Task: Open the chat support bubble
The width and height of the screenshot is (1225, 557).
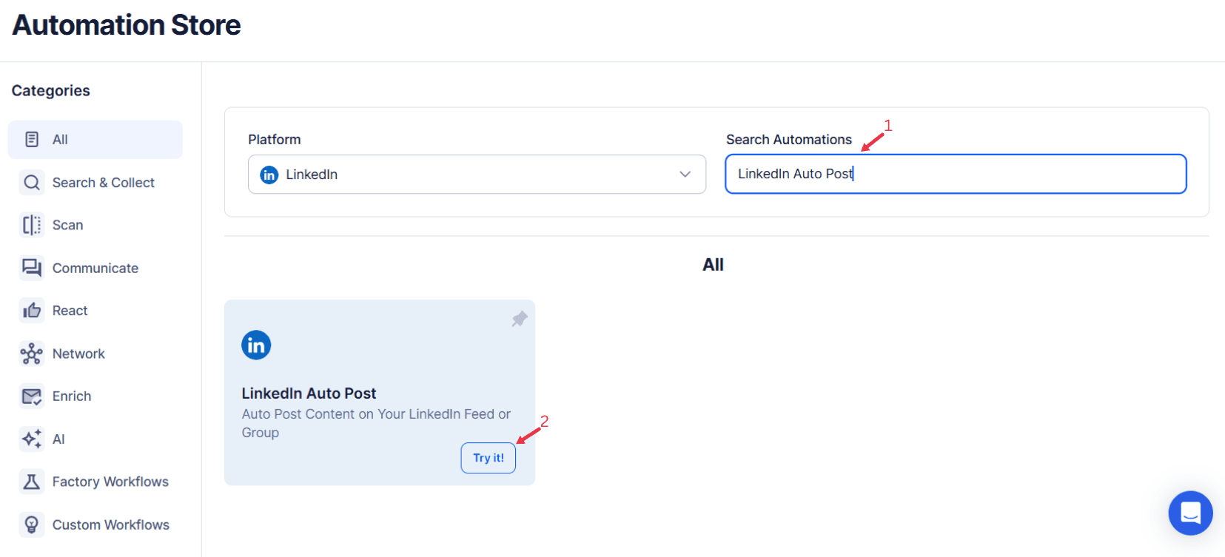Action: tap(1189, 513)
